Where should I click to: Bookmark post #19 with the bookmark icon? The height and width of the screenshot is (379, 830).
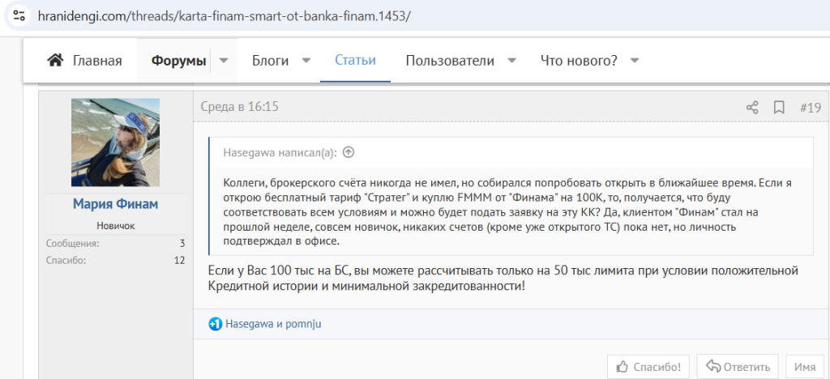click(x=779, y=108)
